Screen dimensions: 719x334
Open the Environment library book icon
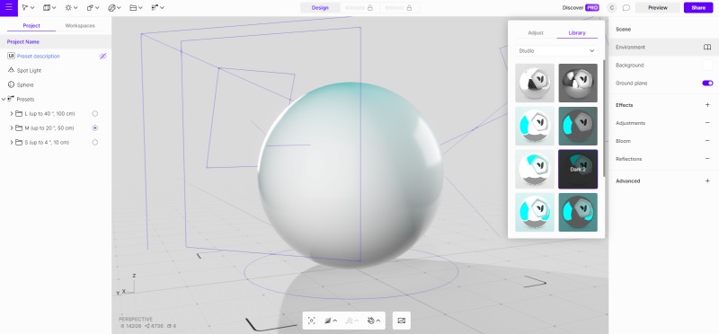tap(707, 48)
